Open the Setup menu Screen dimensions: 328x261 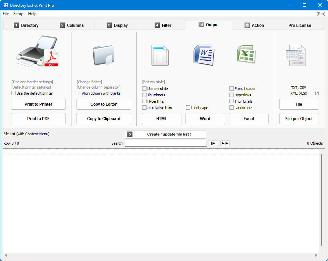point(18,14)
